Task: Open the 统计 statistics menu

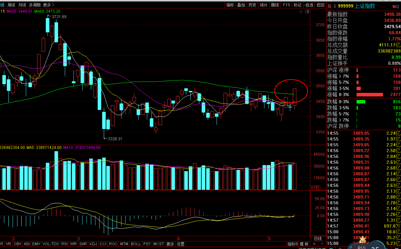Action: [x=263, y=5]
